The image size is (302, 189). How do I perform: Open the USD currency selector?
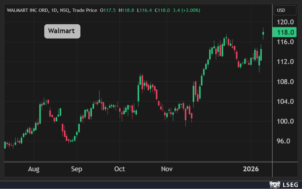pos(285,10)
